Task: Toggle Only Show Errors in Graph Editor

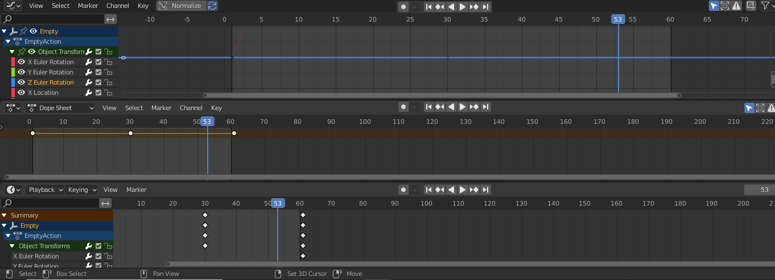Action: (x=736, y=6)
